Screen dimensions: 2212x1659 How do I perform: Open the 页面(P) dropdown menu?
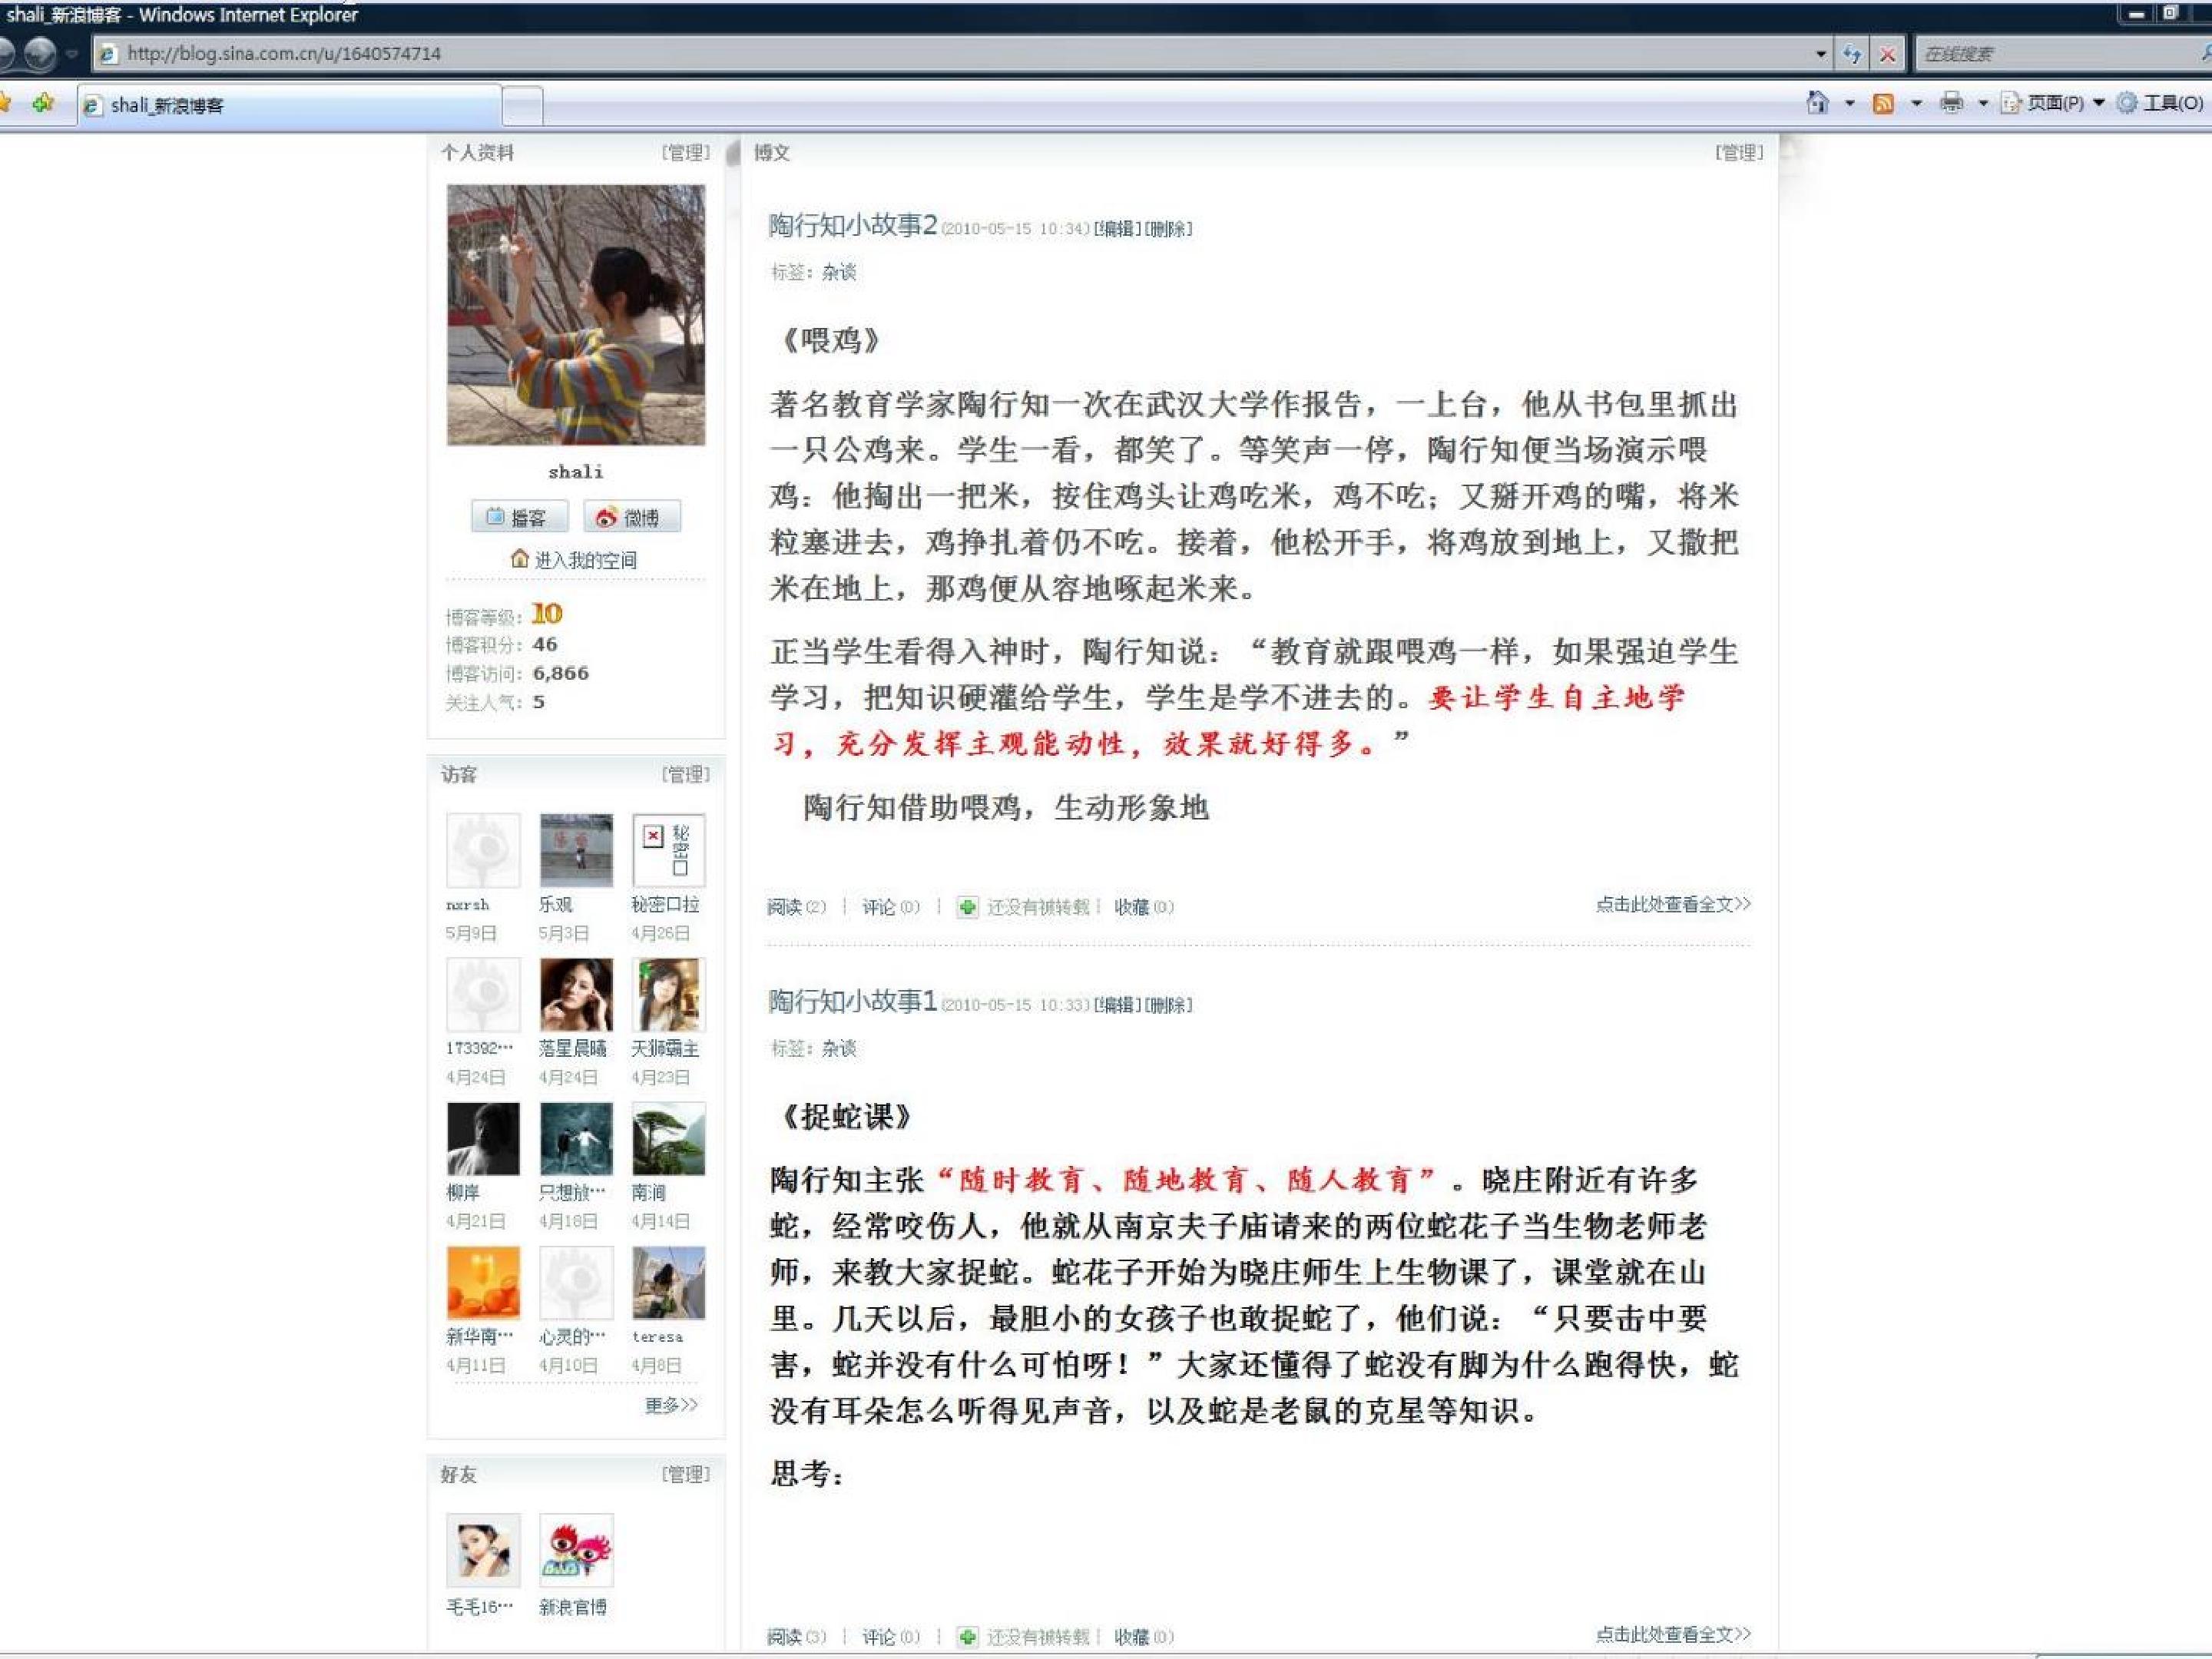point(2054,103)
